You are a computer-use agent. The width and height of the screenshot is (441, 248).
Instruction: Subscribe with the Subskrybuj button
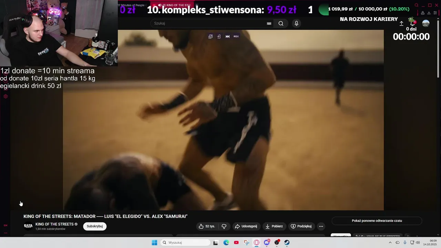(x=95, y=226)
